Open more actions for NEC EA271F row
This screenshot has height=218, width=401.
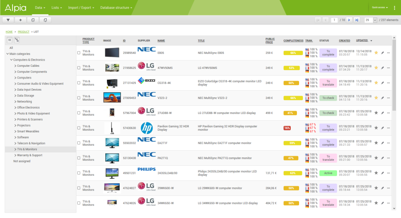(388, 143)
